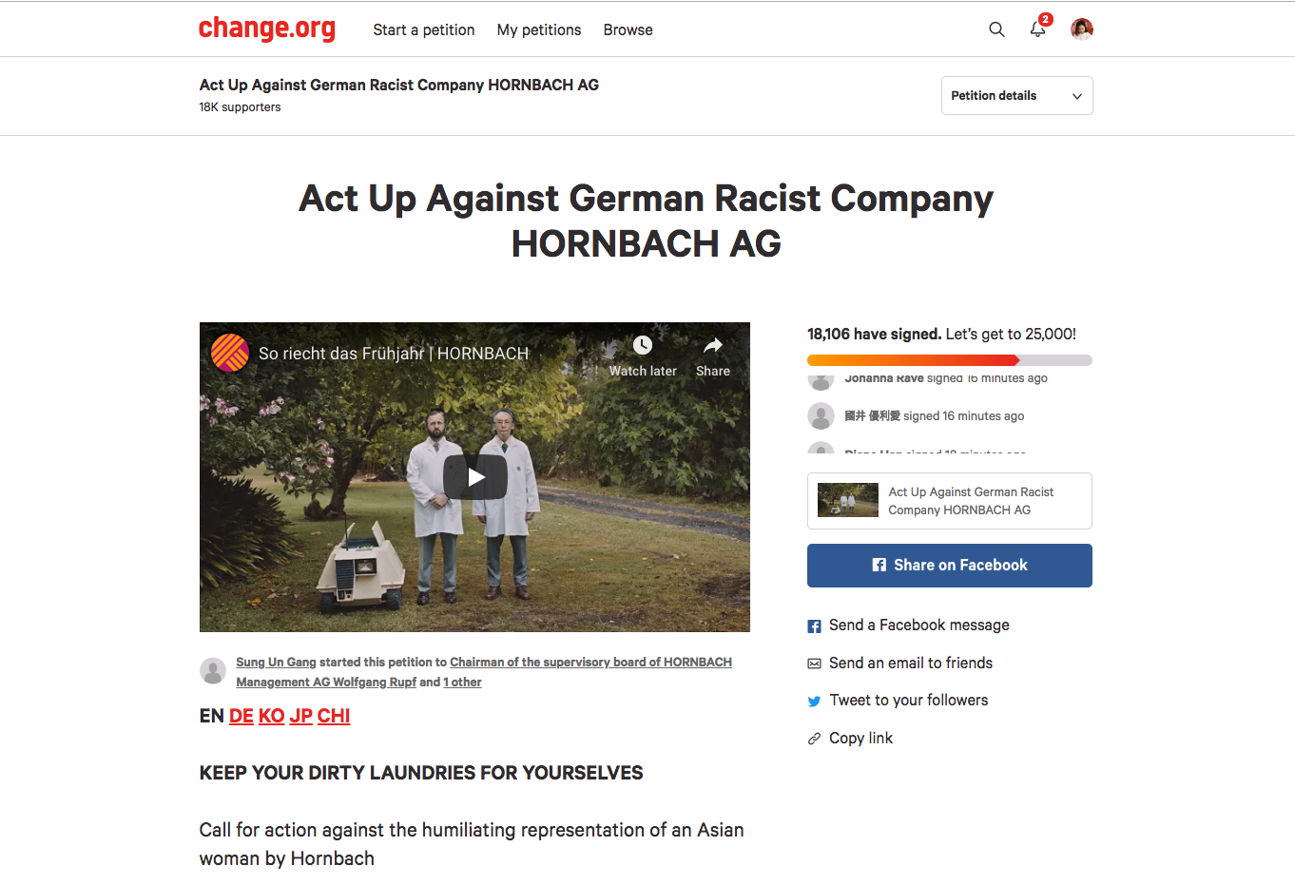The image size is (1295, 885).
Task: Open the Sung Un Gang profile link
Action: (276, 663)
